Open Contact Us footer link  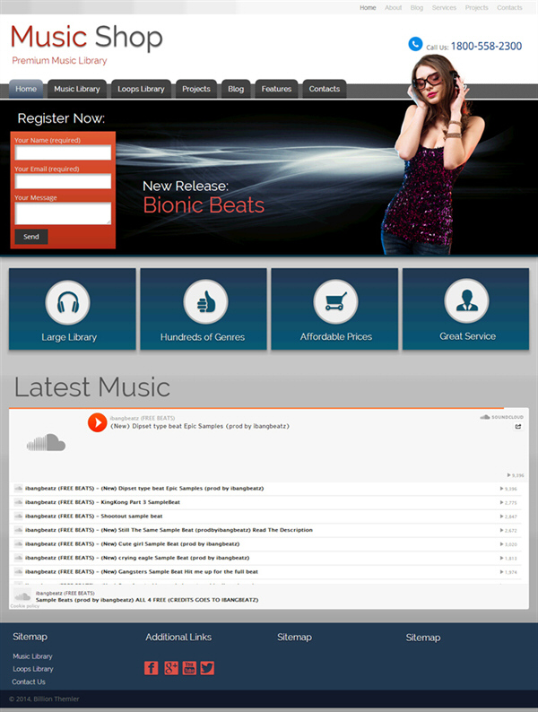(x=29, y=682)
